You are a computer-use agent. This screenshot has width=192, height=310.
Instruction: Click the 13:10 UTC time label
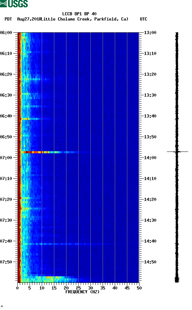tap(150, 54)
